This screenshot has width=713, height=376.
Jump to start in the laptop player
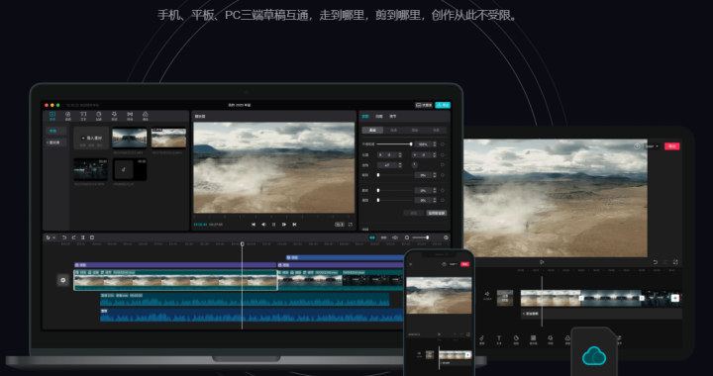254,225
